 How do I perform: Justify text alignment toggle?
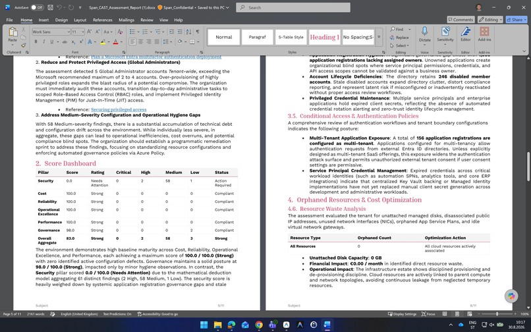point(157,41)
